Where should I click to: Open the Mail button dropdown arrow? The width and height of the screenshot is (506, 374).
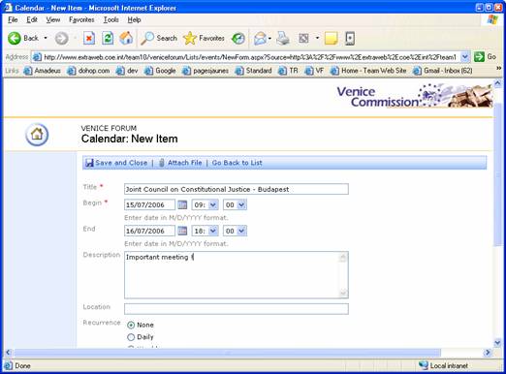click(x=269, y=39)
